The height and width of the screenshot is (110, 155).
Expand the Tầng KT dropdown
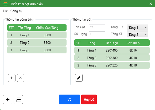(138, 34)
